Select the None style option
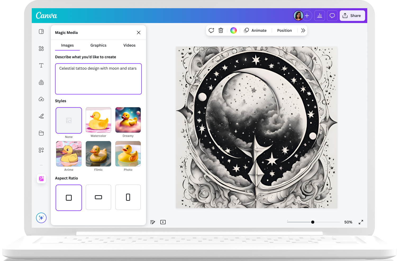The image size is (399, 261). pyautogui.click(x=69, y=120)
